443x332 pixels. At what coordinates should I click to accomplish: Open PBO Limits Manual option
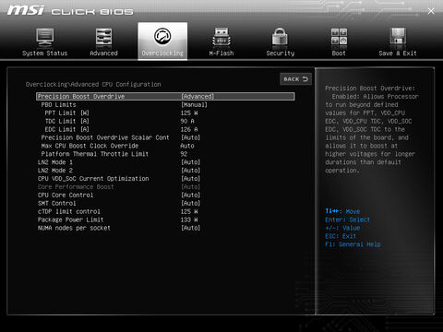coord(194,105)
